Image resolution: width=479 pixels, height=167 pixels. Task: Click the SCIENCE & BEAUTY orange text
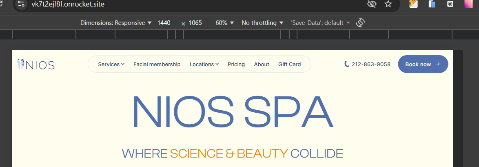(229, 153)
